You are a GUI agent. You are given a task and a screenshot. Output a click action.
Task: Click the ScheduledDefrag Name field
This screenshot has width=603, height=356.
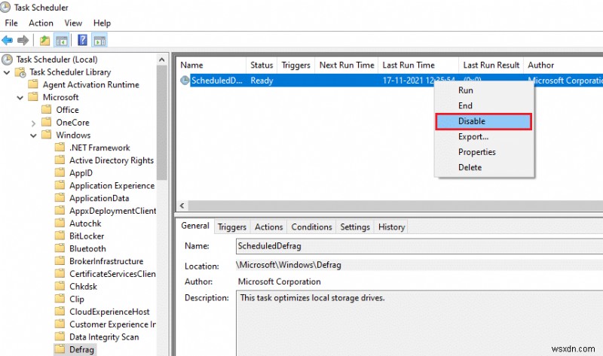tap(420, 246)
